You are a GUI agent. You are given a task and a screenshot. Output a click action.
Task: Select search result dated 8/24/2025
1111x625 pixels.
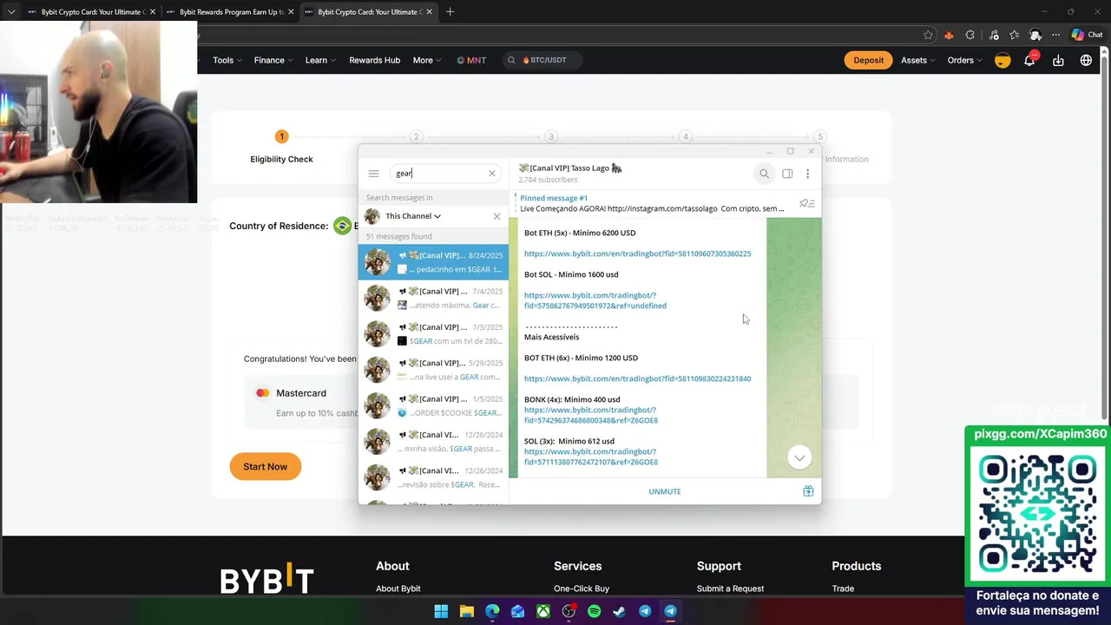433,262
